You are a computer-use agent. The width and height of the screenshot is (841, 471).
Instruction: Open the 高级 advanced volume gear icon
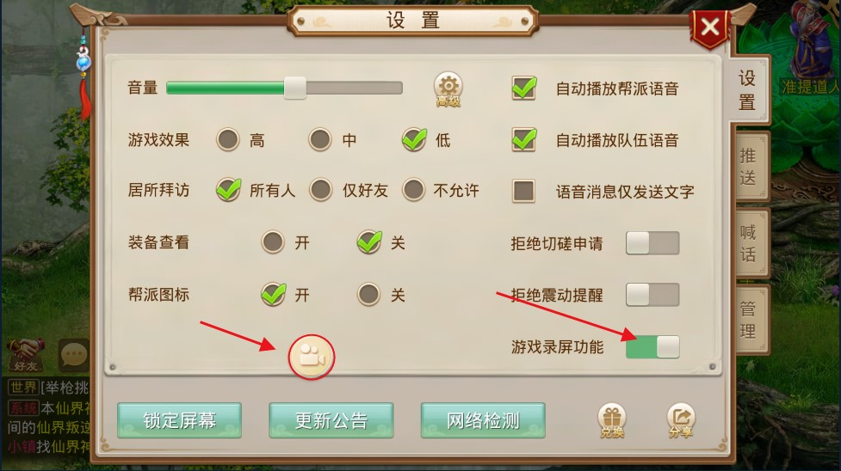coord(448,89)
